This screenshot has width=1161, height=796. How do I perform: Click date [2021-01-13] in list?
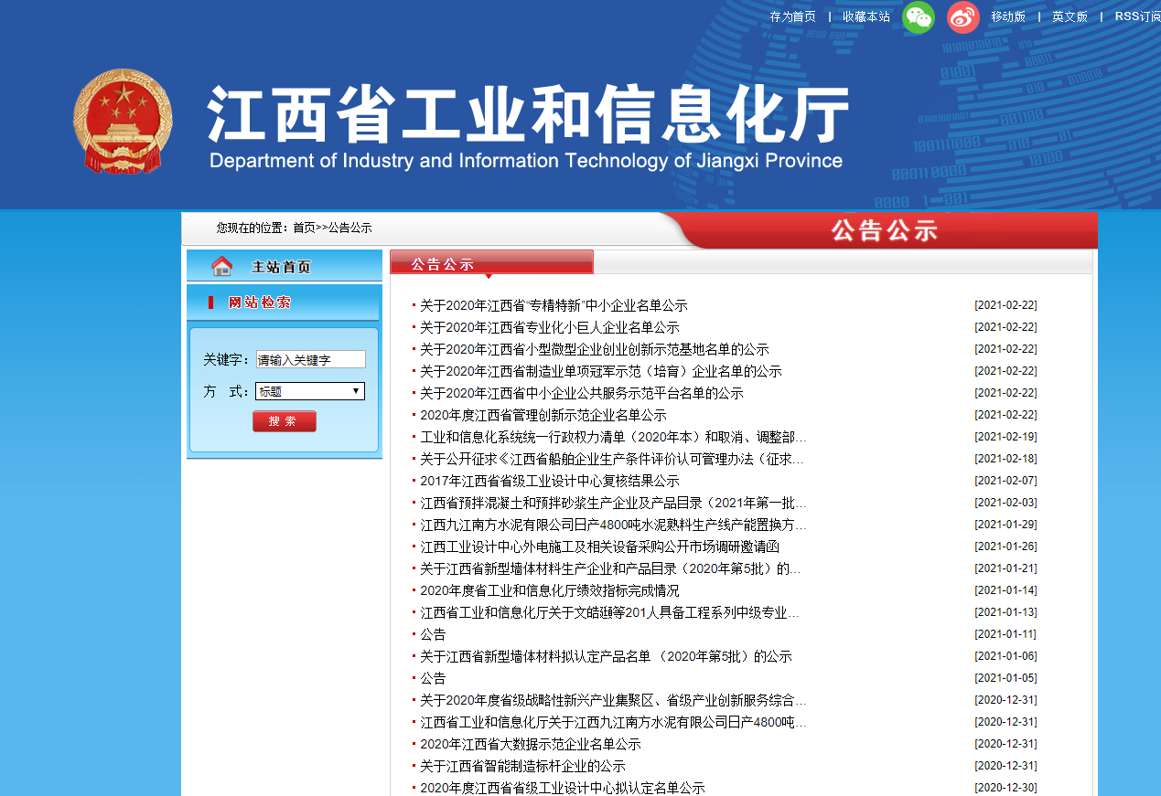1005,612
